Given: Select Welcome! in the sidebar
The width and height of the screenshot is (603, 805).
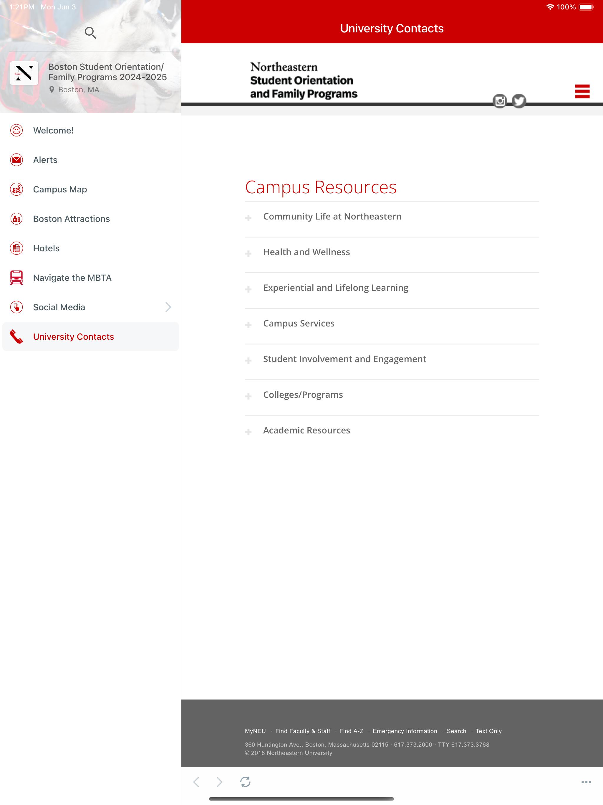Looking at the screenshot, I should point(91,130).
